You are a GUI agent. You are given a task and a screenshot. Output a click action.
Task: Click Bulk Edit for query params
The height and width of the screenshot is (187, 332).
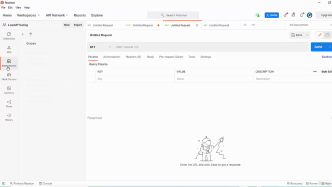coord(326,72)
